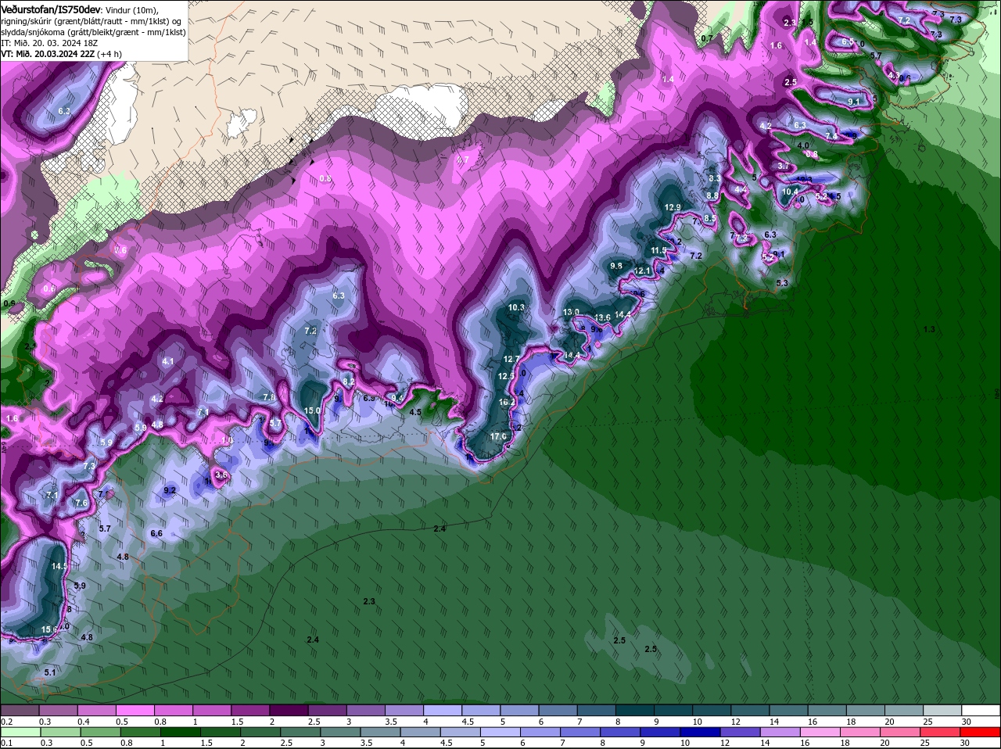Click the 12.9 value label on the map
Viewport: 1001px width, 749px height.
673,206
